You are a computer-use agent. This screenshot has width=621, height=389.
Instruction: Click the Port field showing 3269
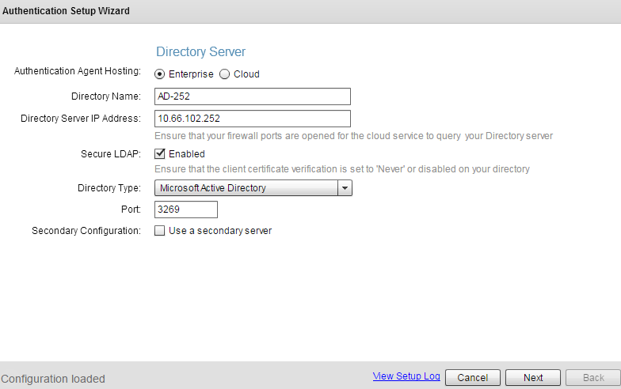(185, 210)
